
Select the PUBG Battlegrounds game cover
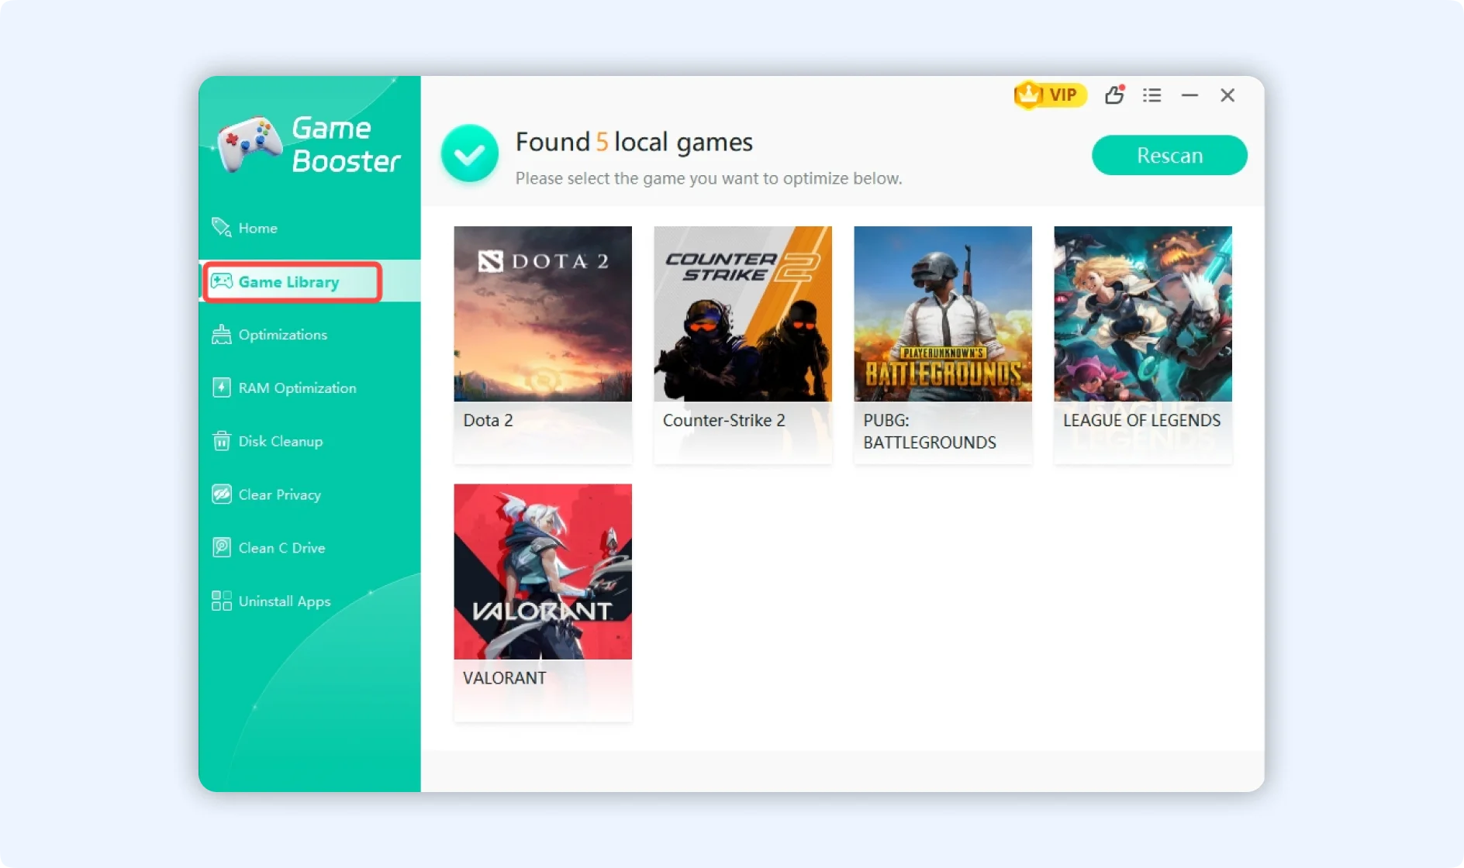[x=943, y=314]
